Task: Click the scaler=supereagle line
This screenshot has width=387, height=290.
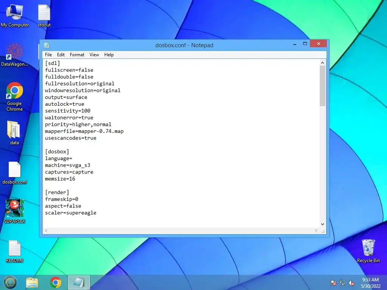Action: coord(71,213)
